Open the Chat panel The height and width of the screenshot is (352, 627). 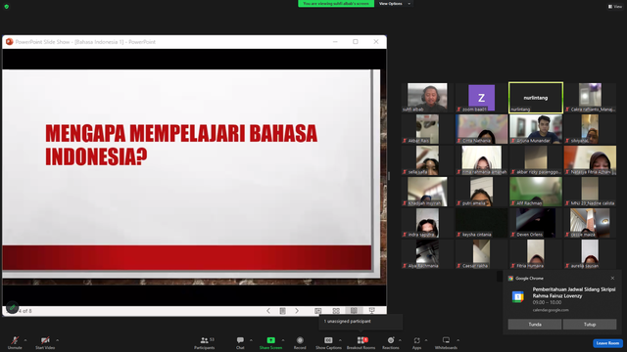[x=240, y=342]
